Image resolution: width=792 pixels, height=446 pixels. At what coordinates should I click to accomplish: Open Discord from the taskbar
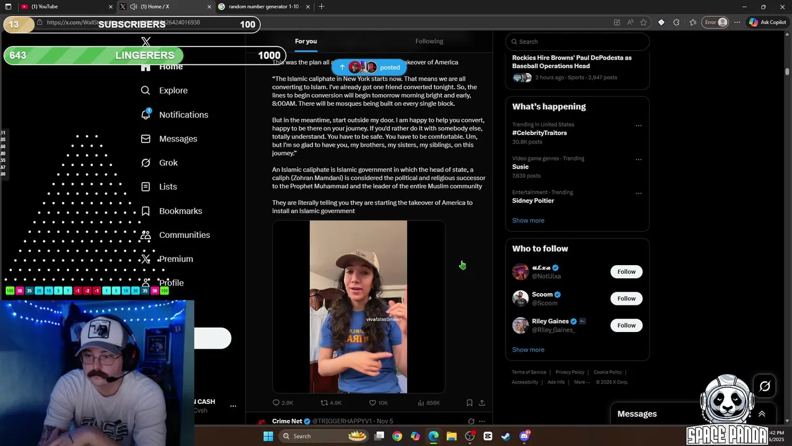(x=524, y=436)
